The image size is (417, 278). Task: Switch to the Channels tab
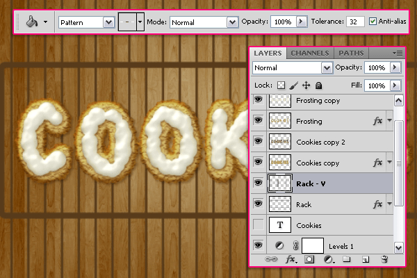click(x=310, y=54)
